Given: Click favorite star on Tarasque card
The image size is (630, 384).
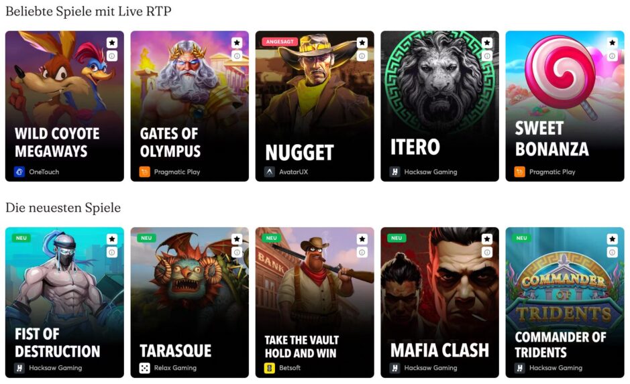Looking at the screenshot, I should point(237,239).
